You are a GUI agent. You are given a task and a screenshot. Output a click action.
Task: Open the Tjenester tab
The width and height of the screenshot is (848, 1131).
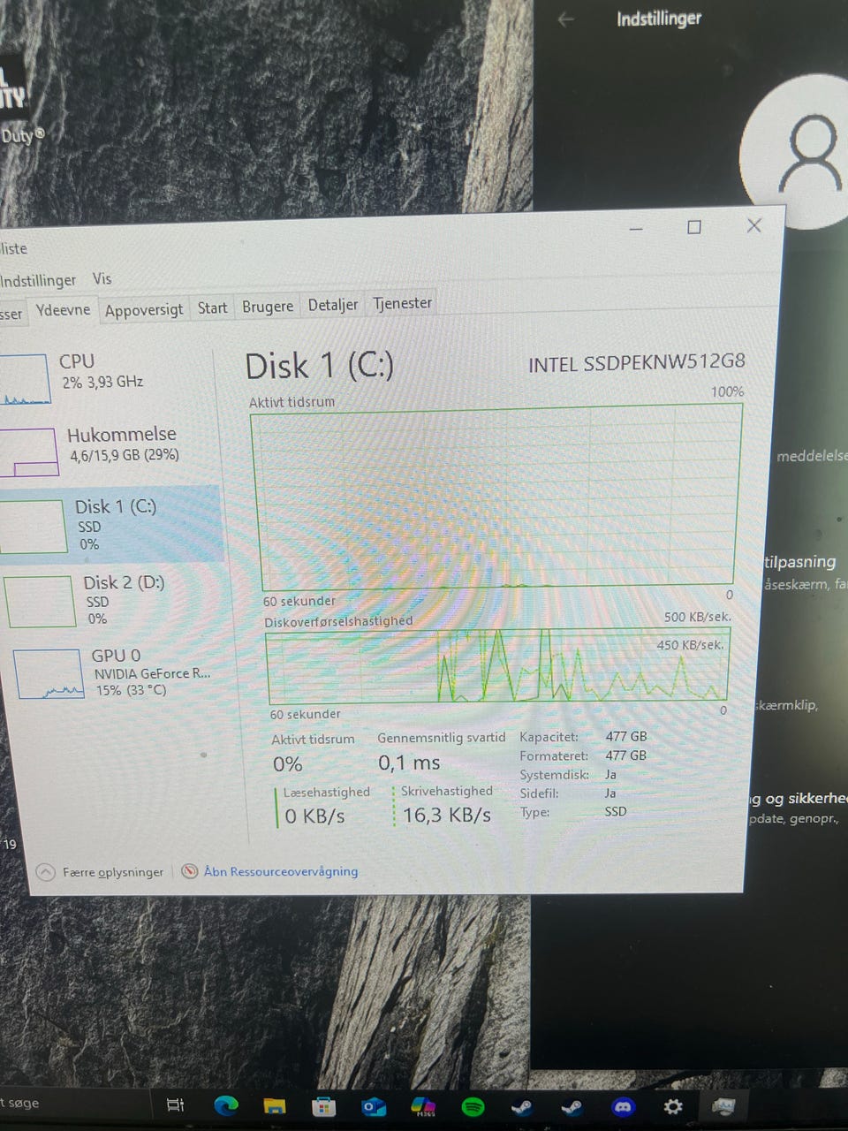click(402, 303)
